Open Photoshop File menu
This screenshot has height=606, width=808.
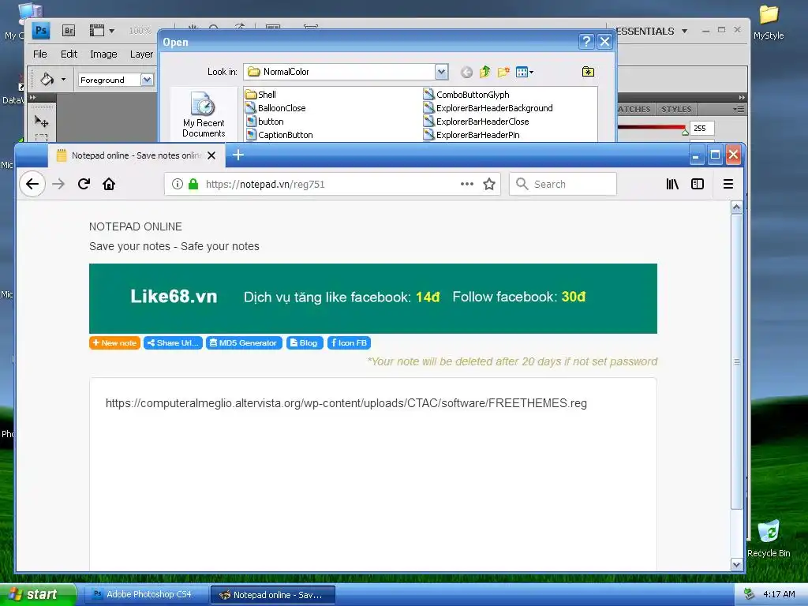[39, 54]
